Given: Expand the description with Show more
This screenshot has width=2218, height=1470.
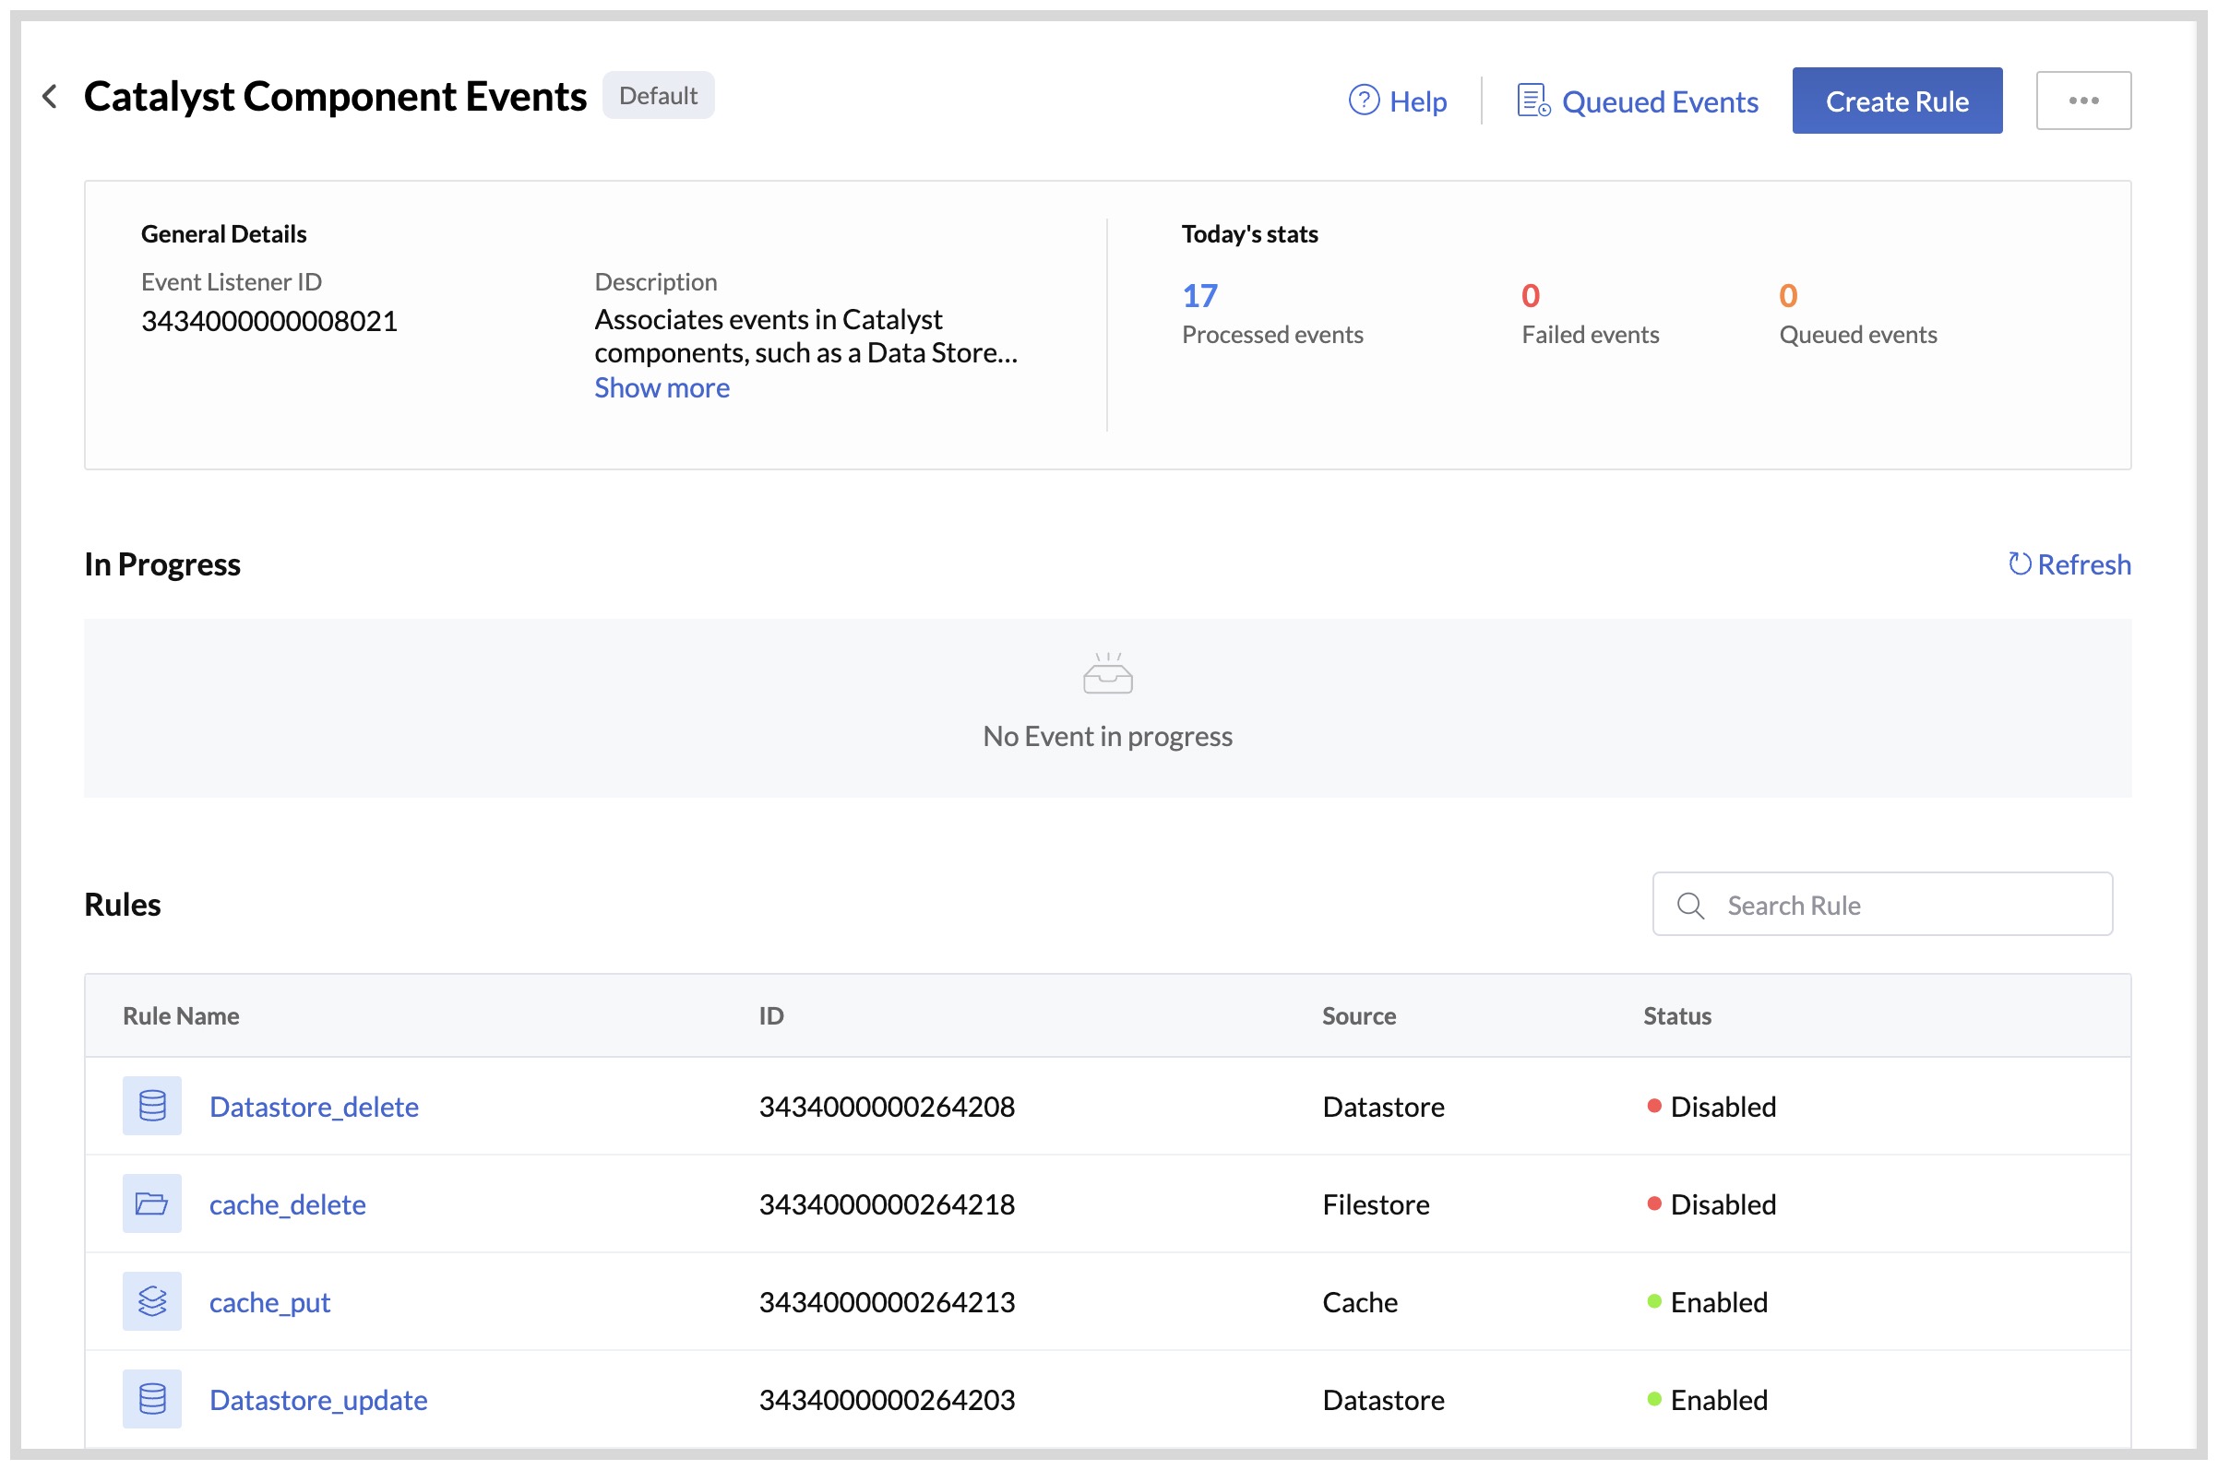Looking at the screenshot, I should tap(662, 387).
